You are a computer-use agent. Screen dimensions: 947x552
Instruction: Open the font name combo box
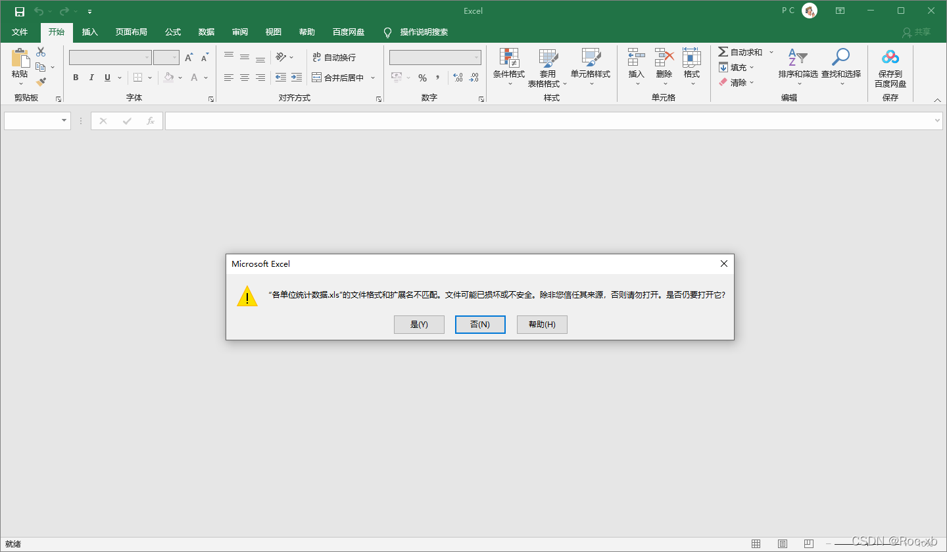110,58
